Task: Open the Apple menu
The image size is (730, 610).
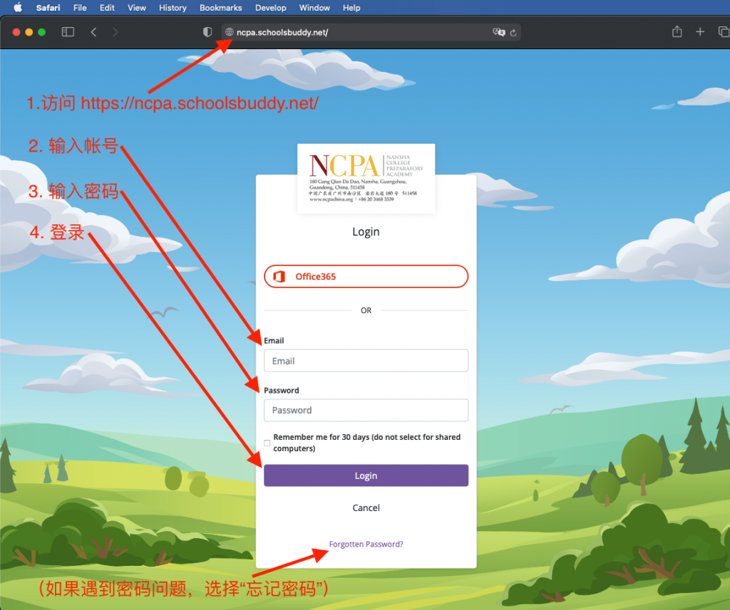Action: click(18, 8)
